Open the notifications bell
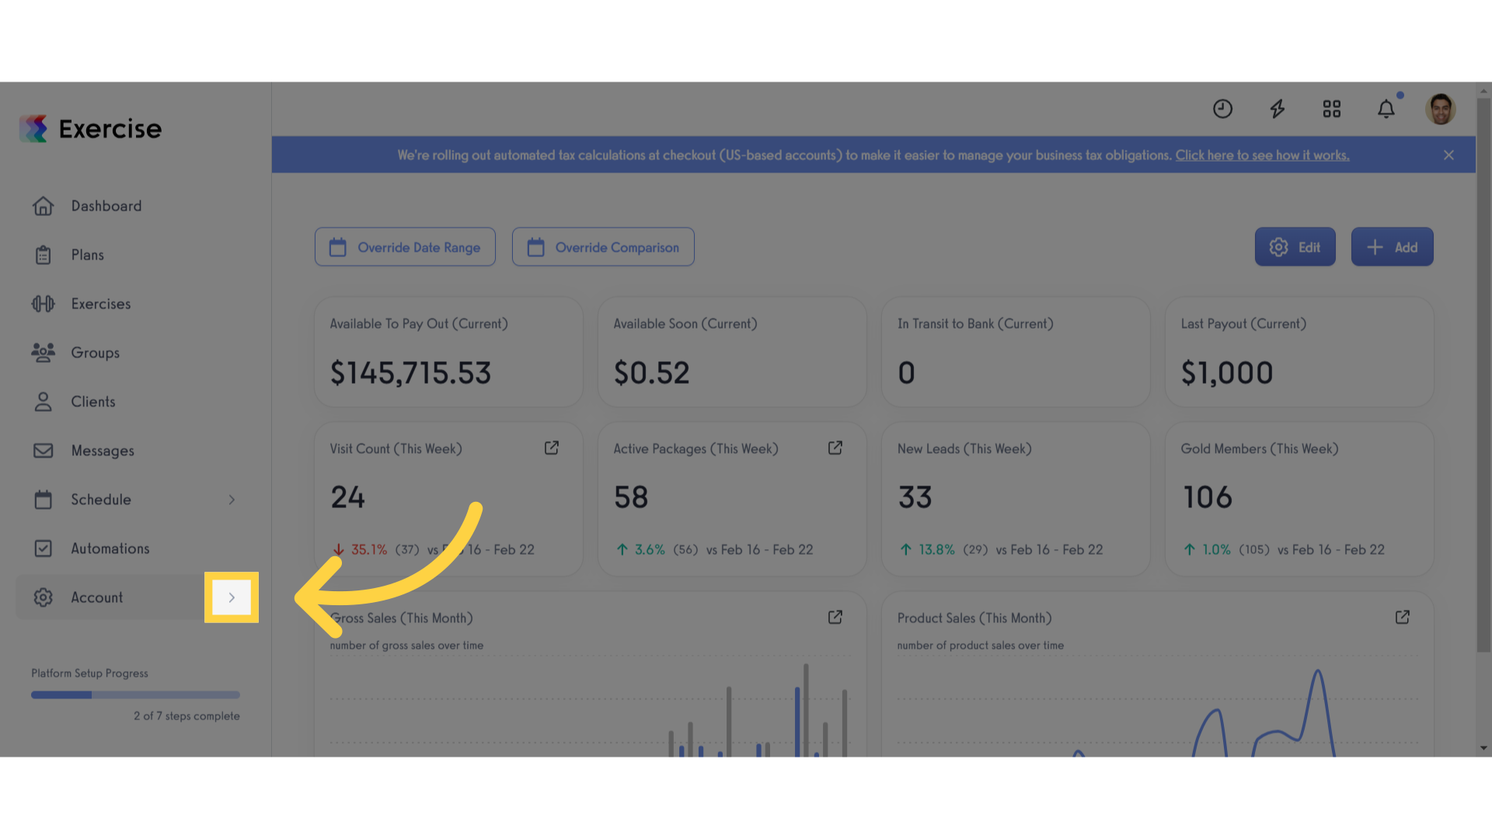This screenshot has height=839, width=1492. pos(1386,109)
